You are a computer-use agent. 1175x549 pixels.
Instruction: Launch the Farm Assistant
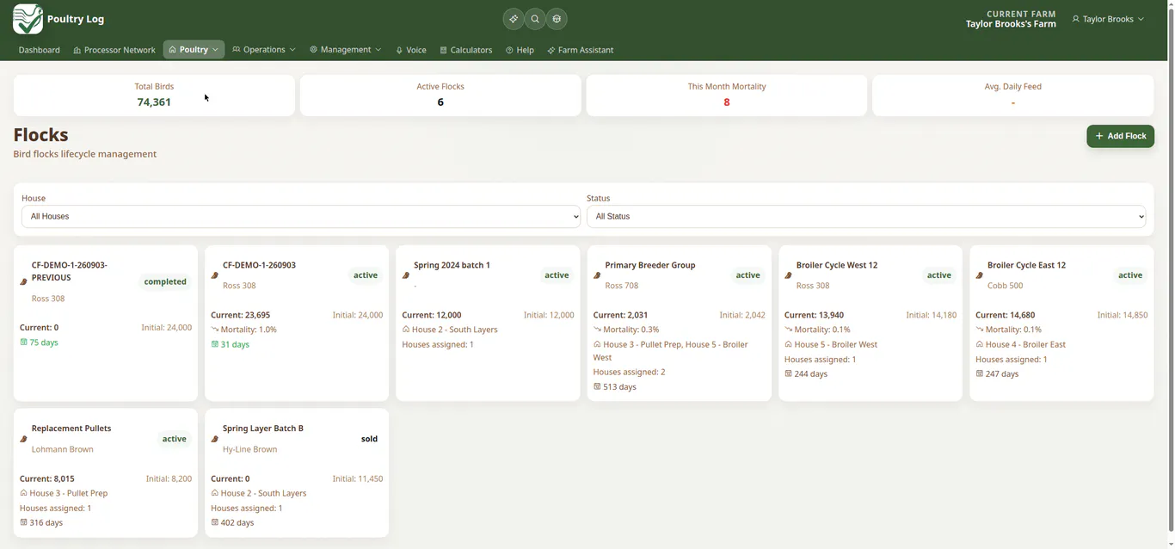[581, 50]
